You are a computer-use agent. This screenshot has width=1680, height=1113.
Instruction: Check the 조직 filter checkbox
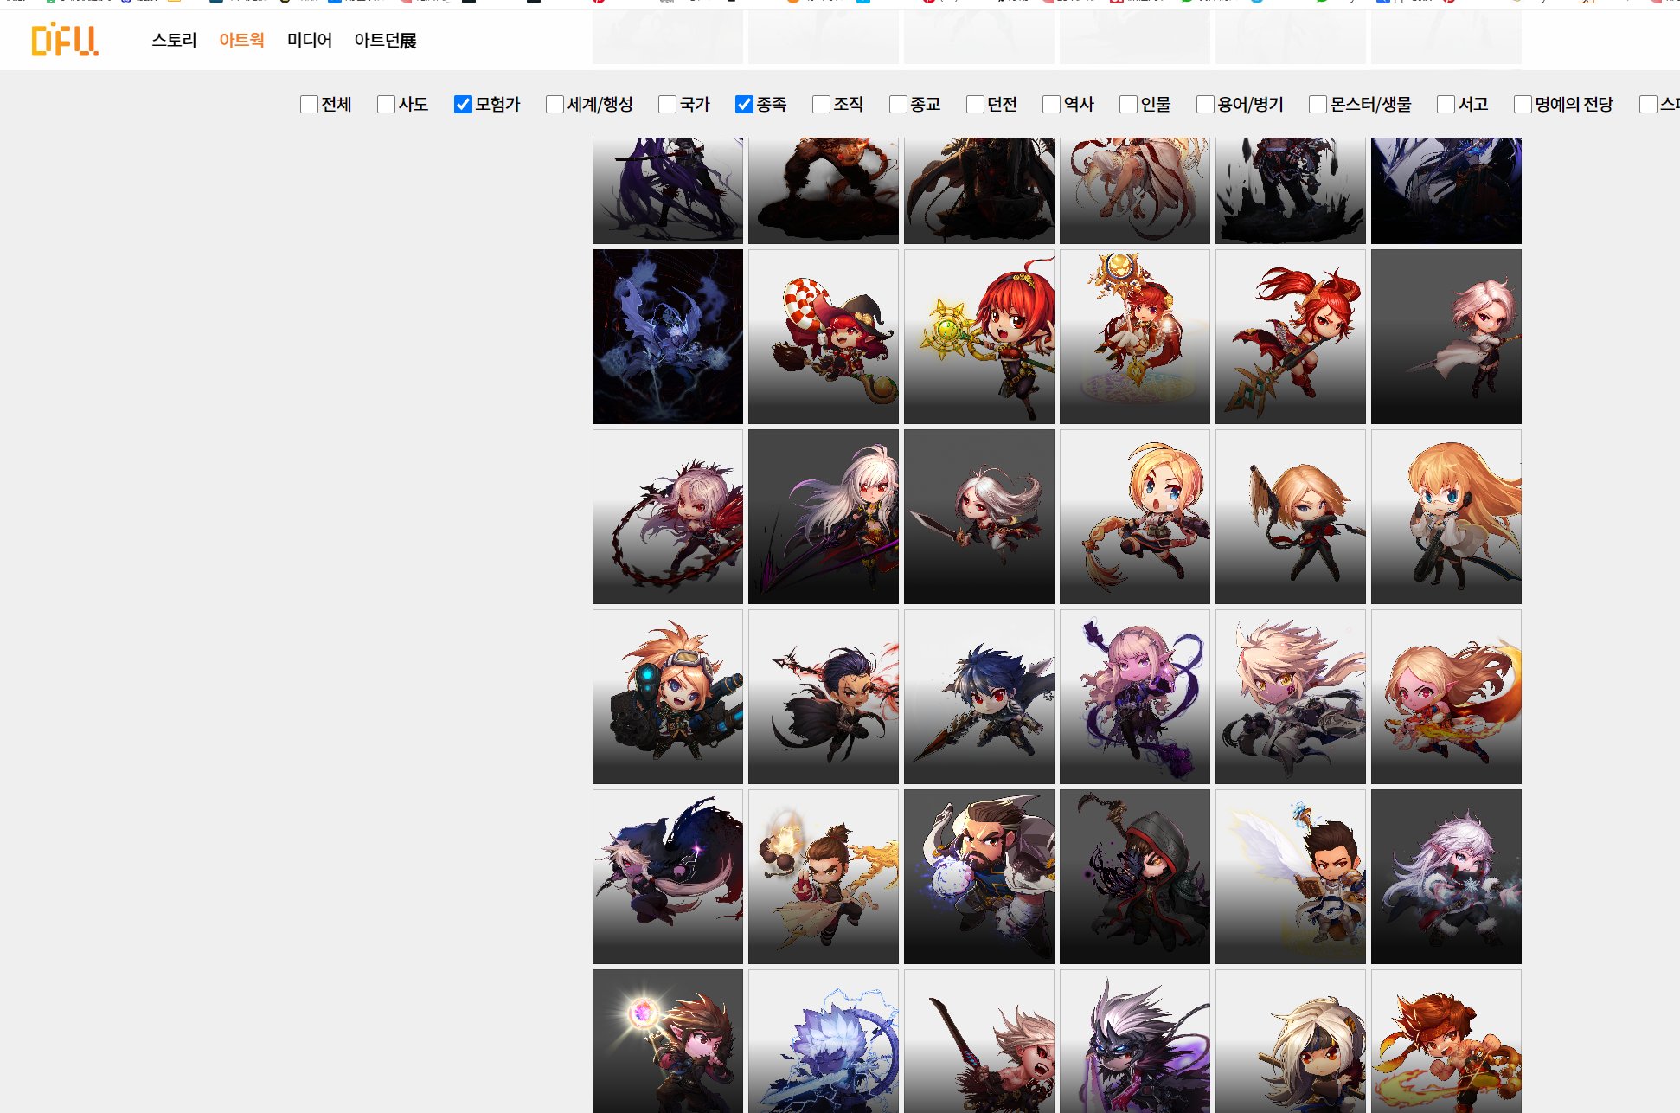pyautogui.click(x=821, y=105)
